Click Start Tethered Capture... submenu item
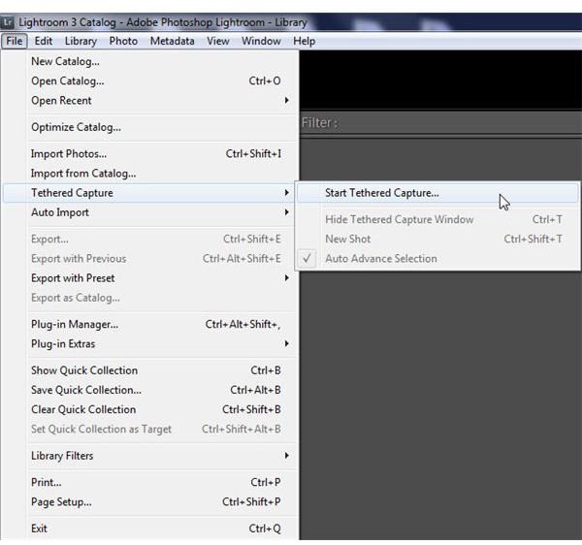Screen dimensions: 582x545 437,193
